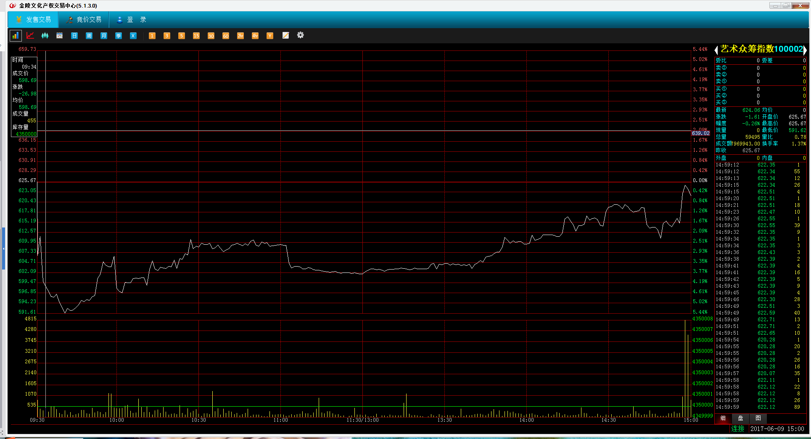Click the 10:30 time axis label
The image size is (811, 439).
tap(198, 420)
